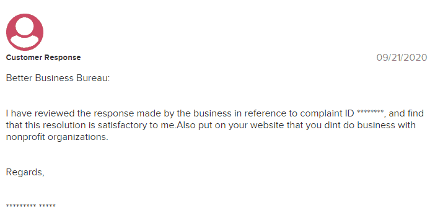The image size is (430, 223).
Task: Click the word reference in first line
Action: (x=265, y=113)
